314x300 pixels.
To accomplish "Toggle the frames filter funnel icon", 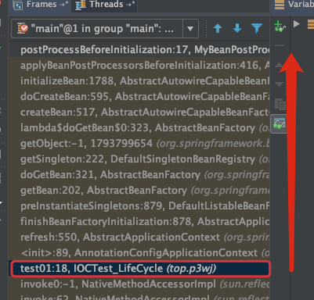I will coord(257,28).
